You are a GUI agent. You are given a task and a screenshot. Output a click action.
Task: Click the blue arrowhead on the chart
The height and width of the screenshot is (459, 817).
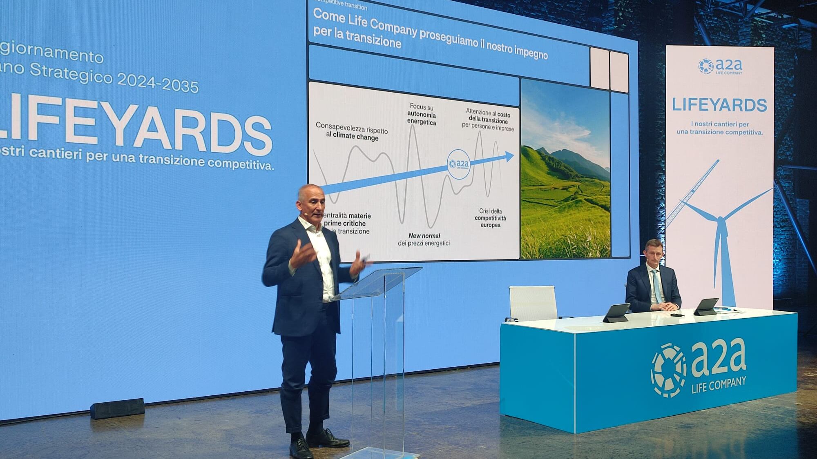(x=508, y=157)
